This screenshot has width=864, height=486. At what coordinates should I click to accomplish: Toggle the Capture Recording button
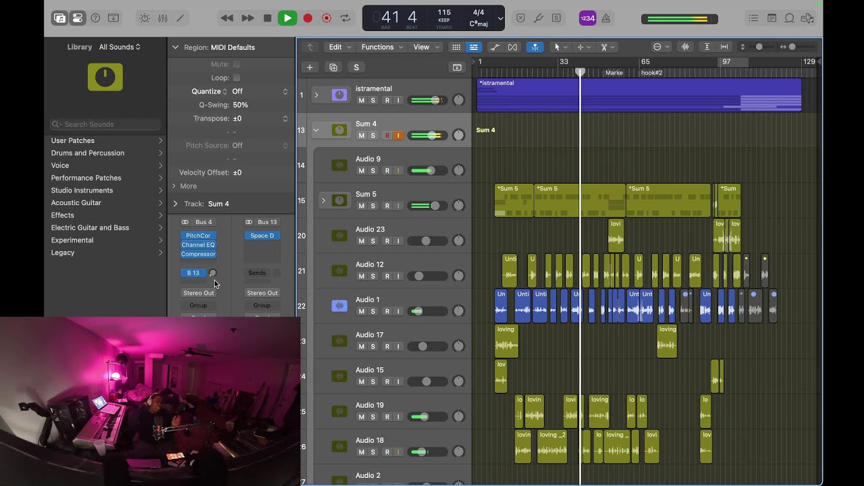coord(327,18)
